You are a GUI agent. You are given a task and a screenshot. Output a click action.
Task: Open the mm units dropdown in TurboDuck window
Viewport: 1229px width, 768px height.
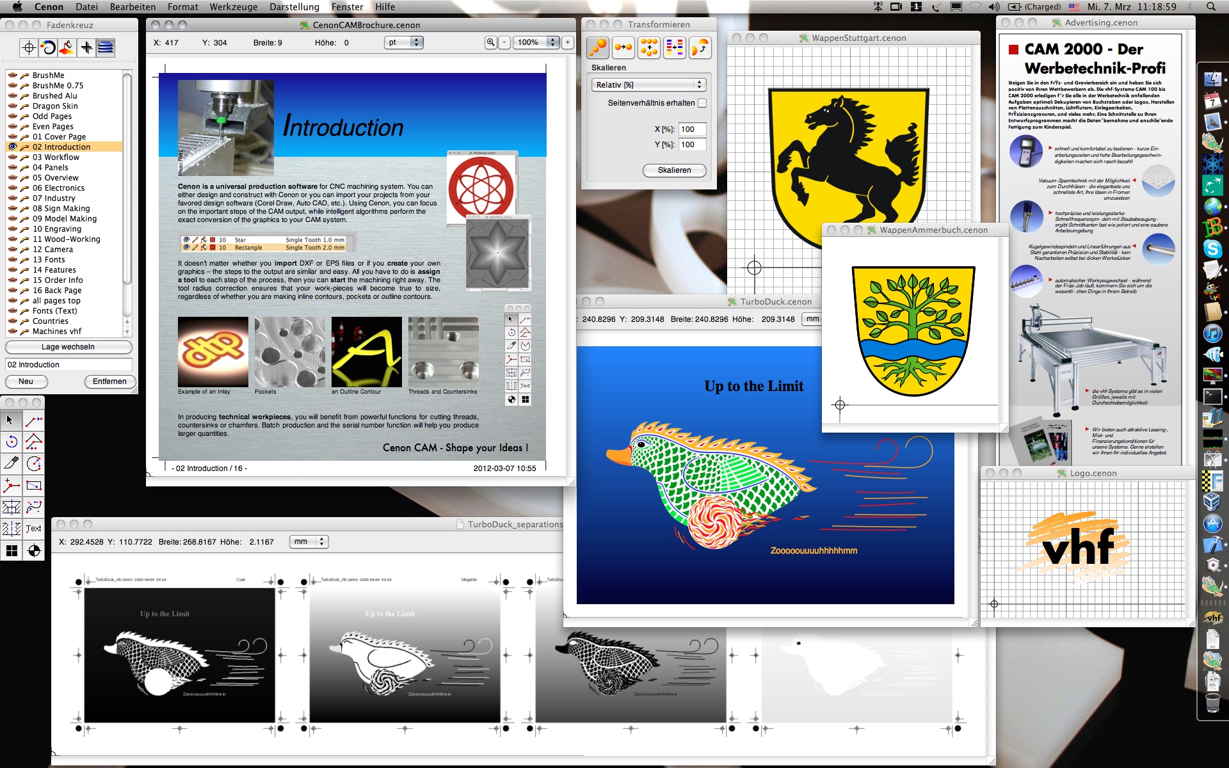[813, 319]
